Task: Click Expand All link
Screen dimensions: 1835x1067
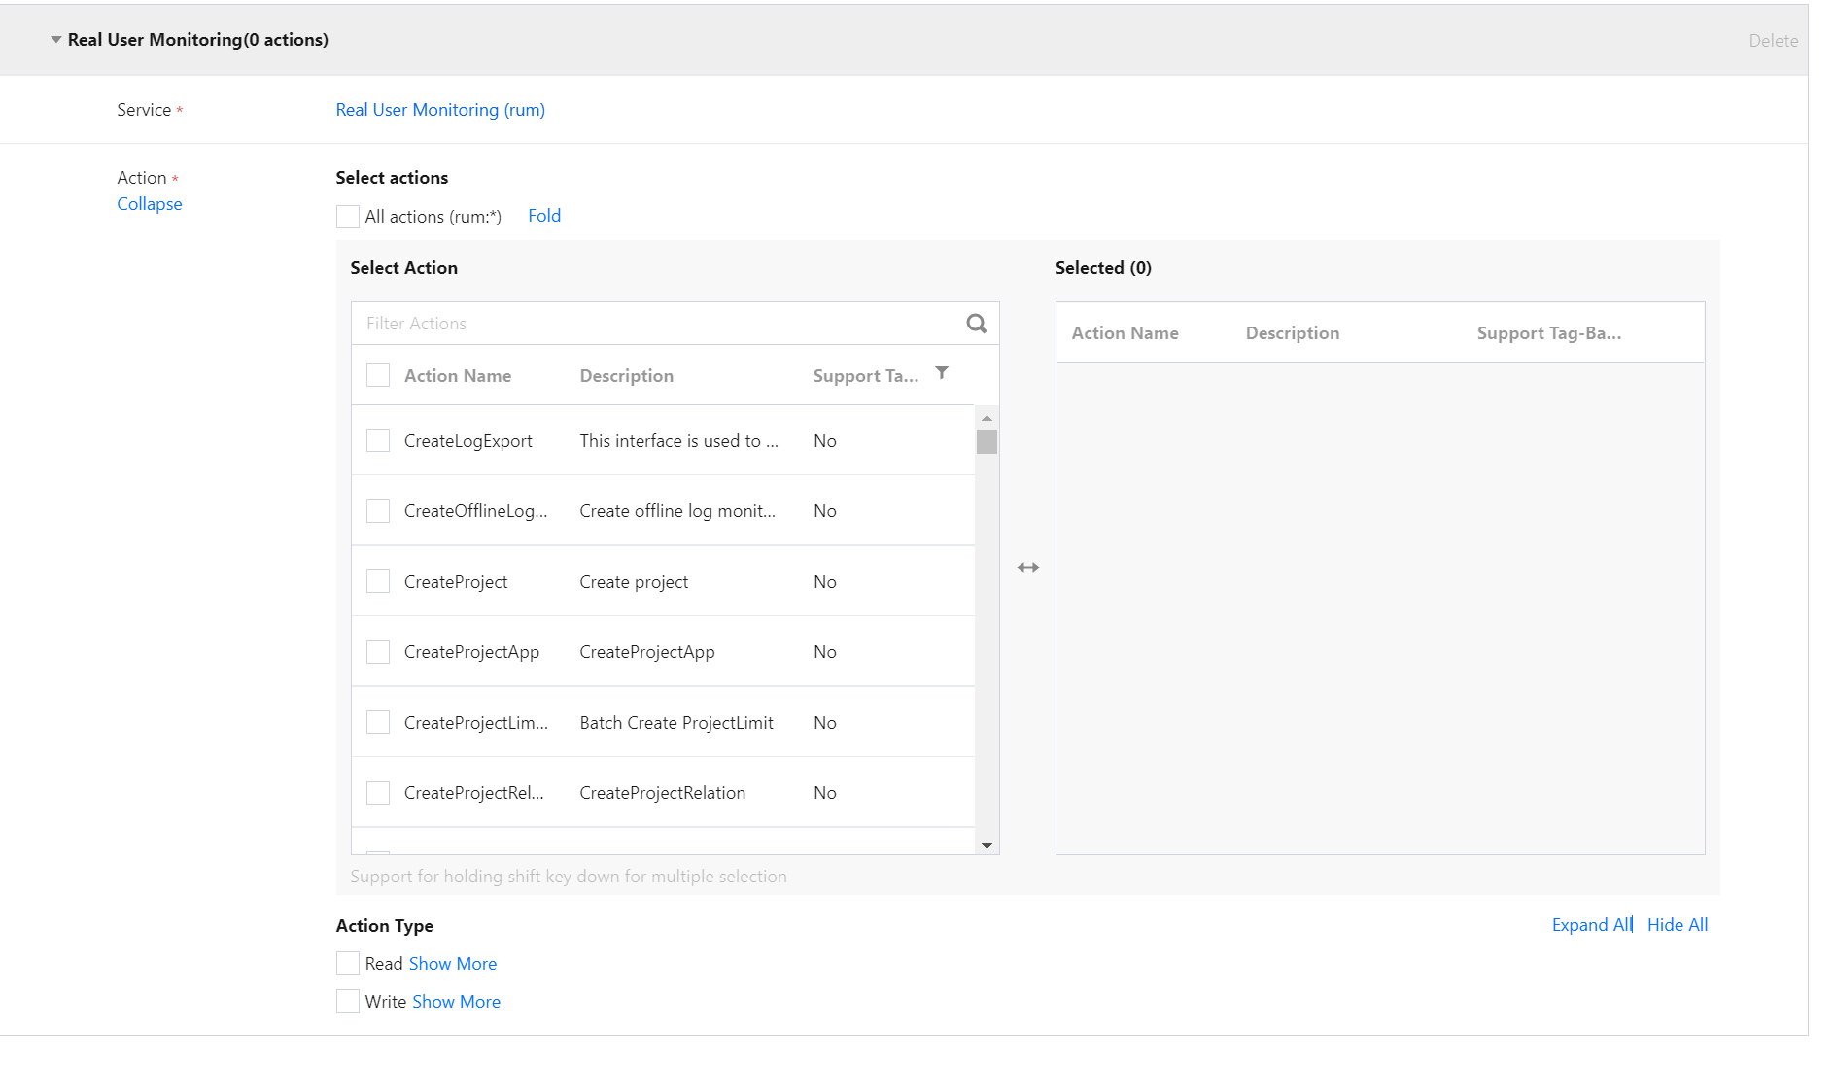Action: (x=1591, y=925)
